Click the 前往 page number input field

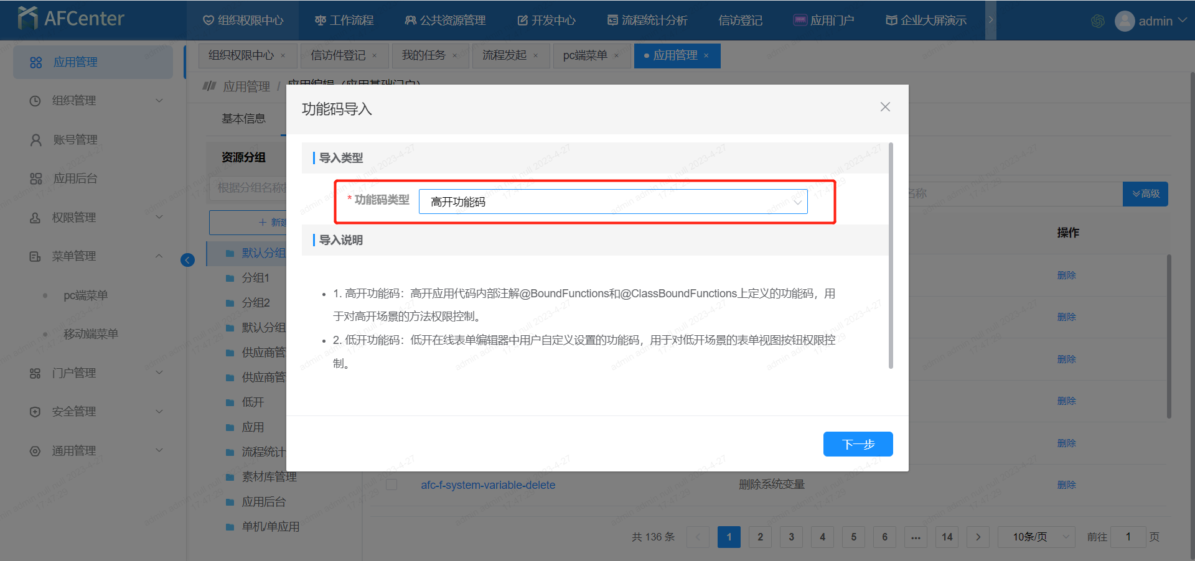click(1128, 537)
